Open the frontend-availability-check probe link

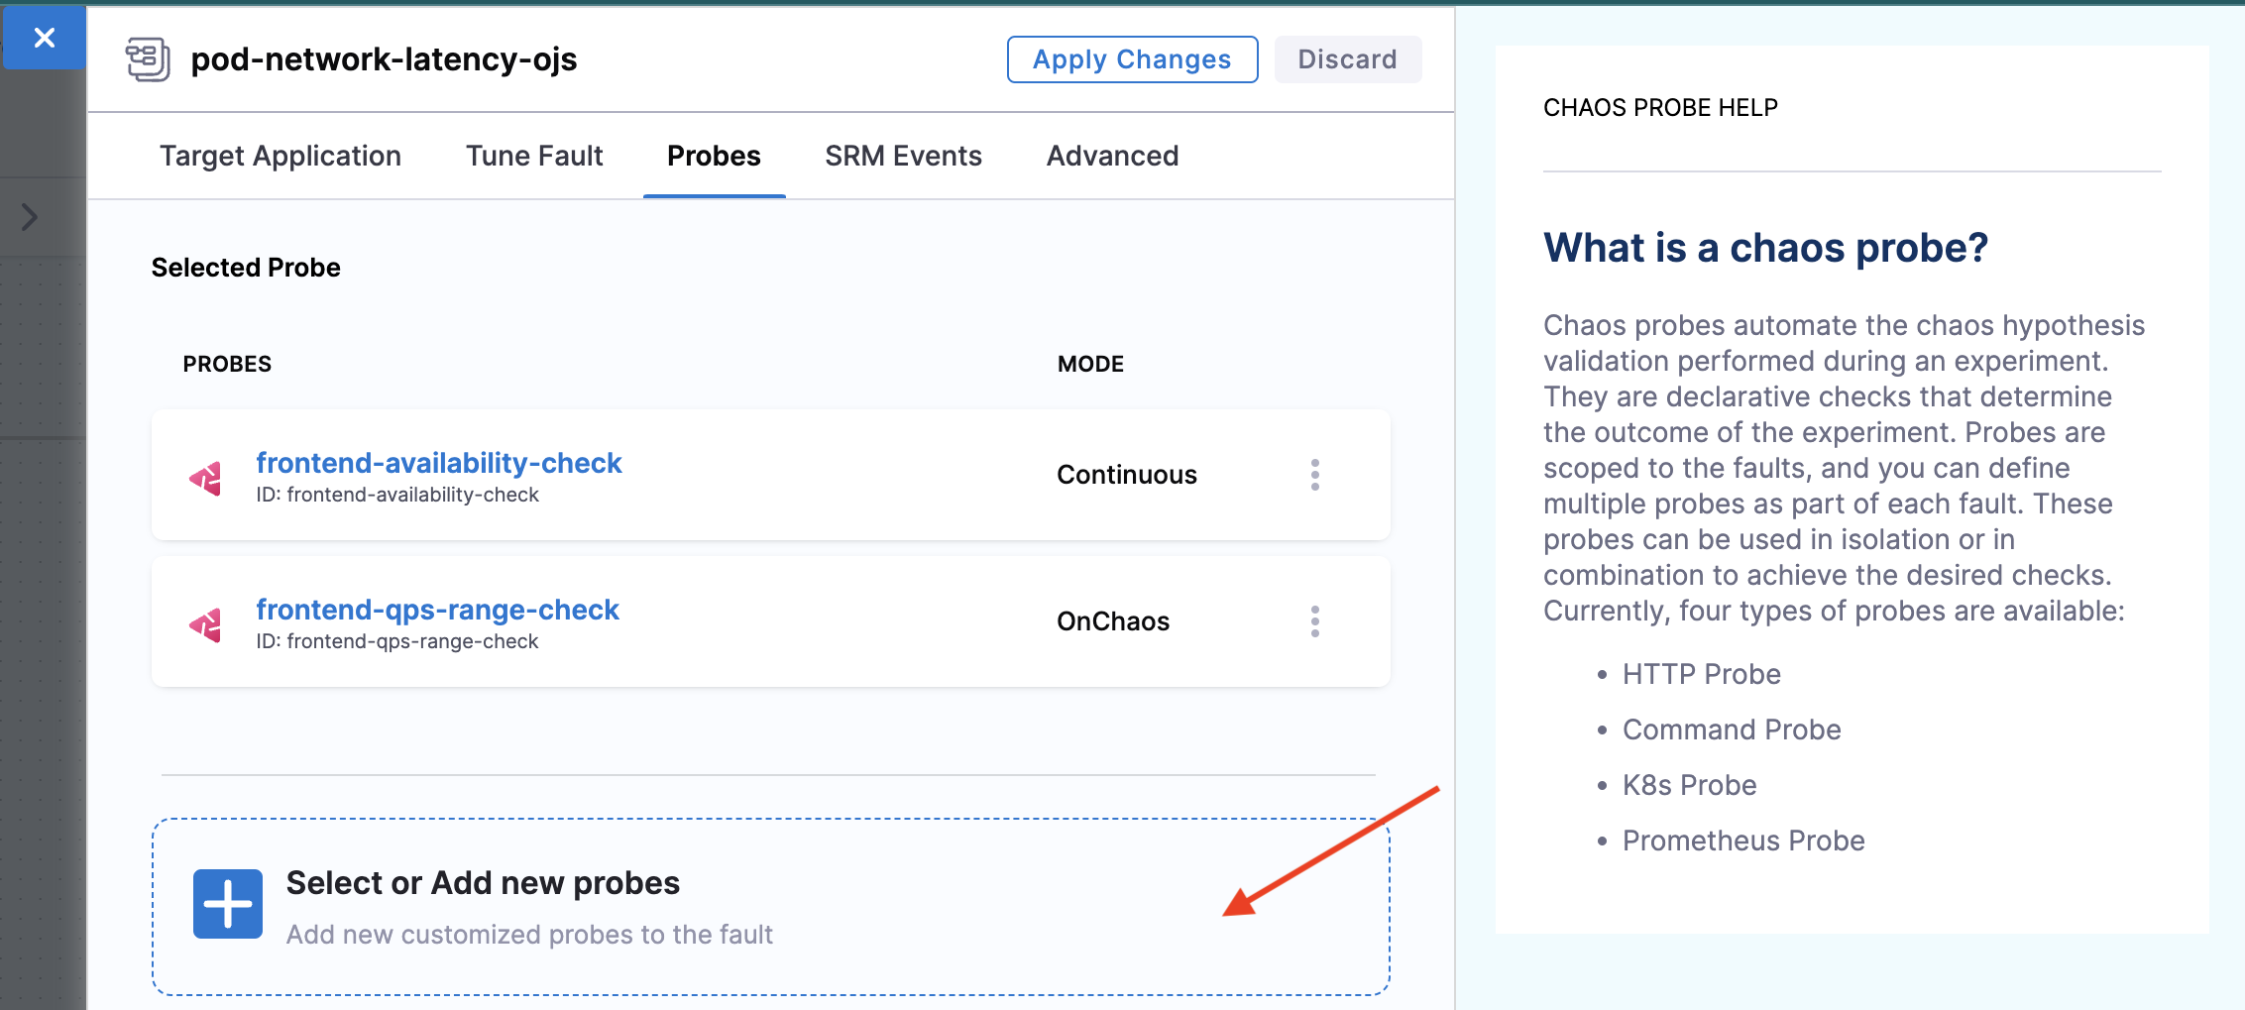point(439,463)
